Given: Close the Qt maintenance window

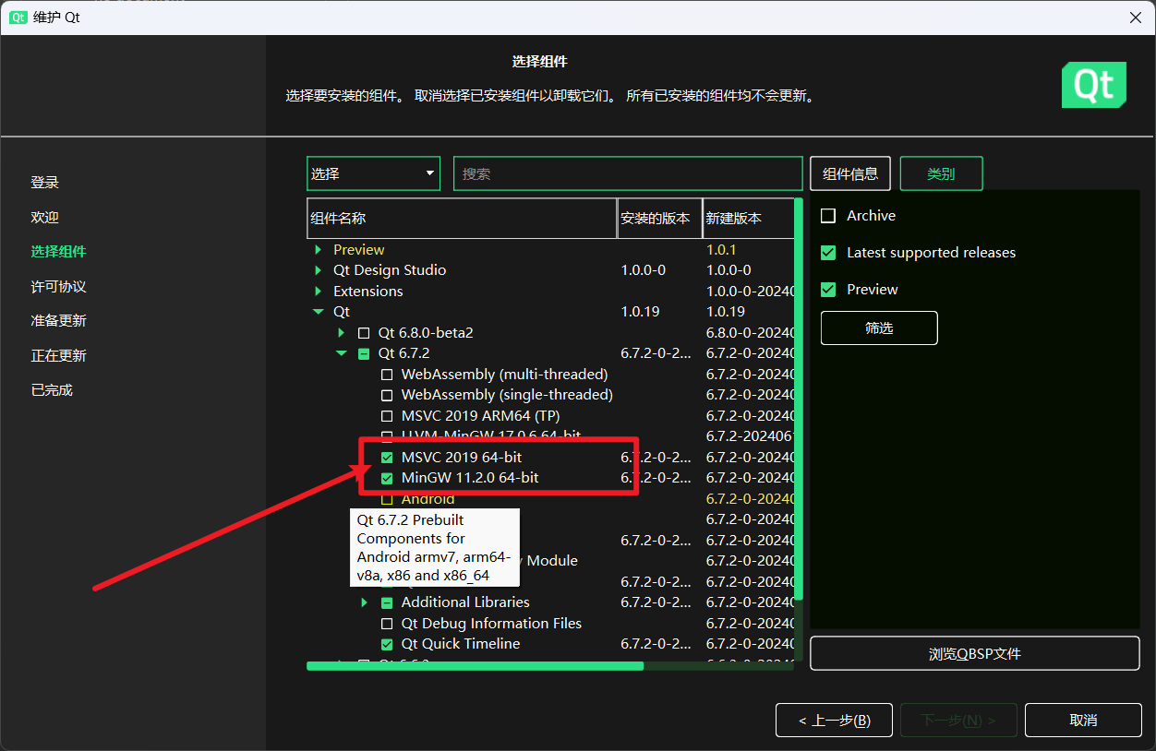Looking at the screenshot, I should tap(1135, 18).
